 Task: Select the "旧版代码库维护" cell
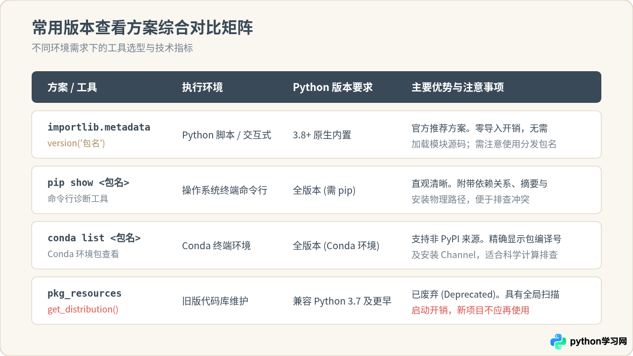pyautogui.click(x=215, y=301)
